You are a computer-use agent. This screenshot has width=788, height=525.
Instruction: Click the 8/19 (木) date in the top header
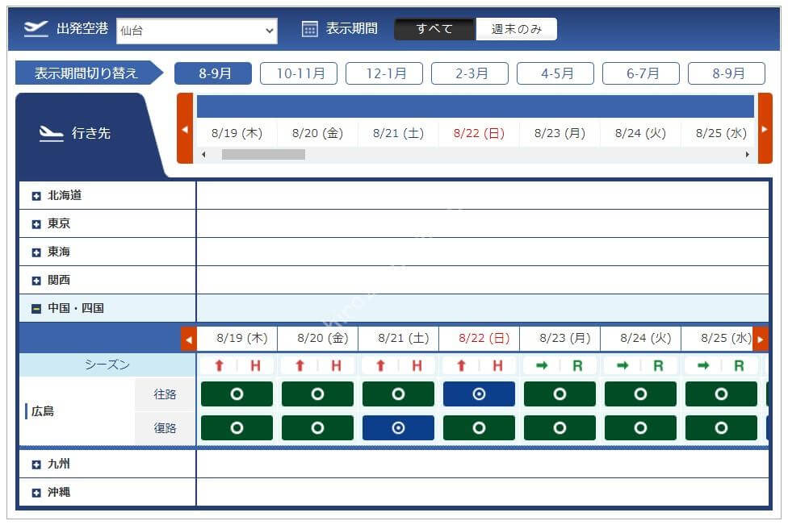237,133
